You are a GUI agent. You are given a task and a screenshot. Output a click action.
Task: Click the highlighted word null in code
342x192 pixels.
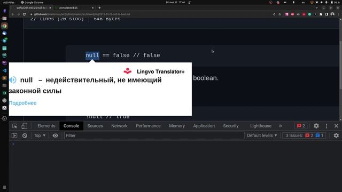click(92, 55)
